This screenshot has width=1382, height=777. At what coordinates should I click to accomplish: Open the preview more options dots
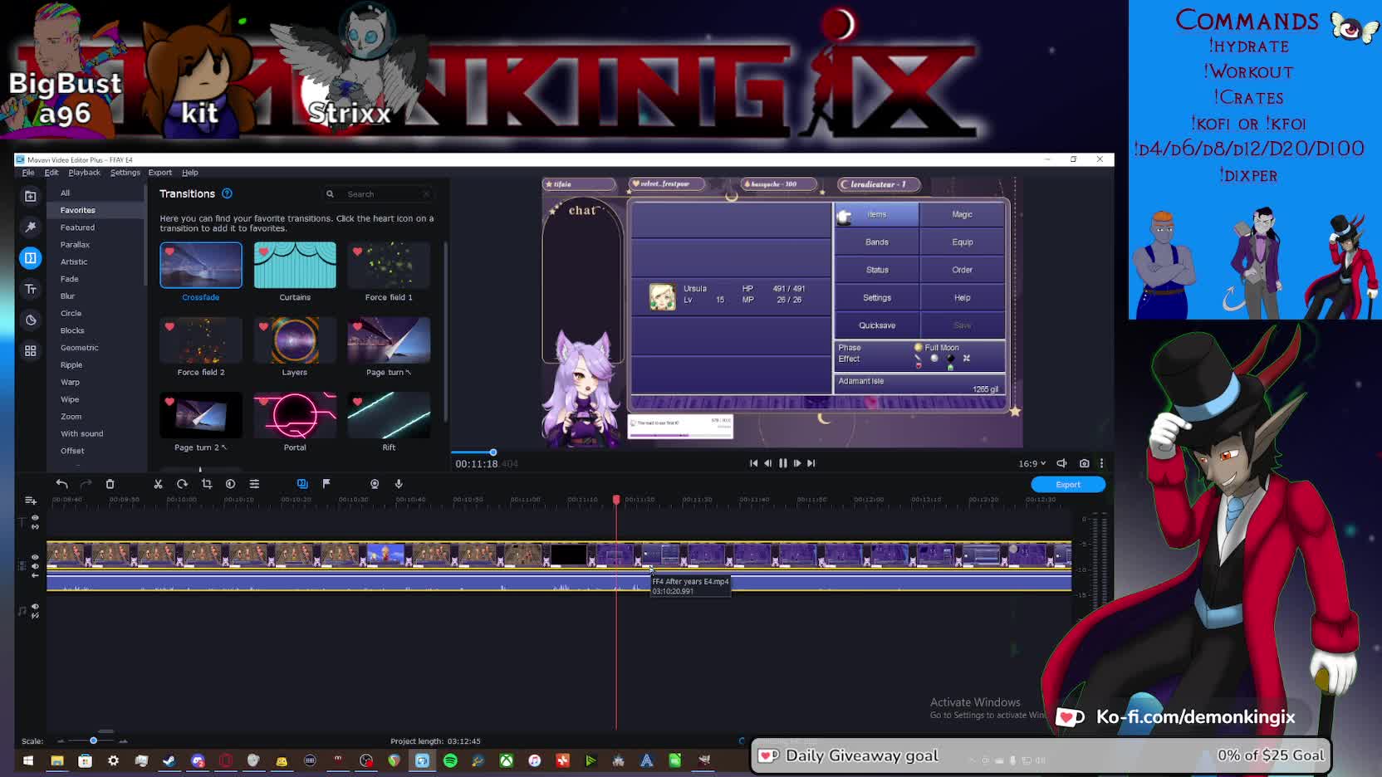coord(1102,463)
